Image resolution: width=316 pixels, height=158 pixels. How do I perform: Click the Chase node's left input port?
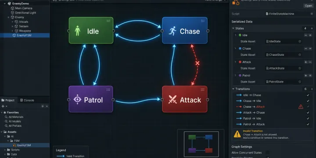click(162, 31)
